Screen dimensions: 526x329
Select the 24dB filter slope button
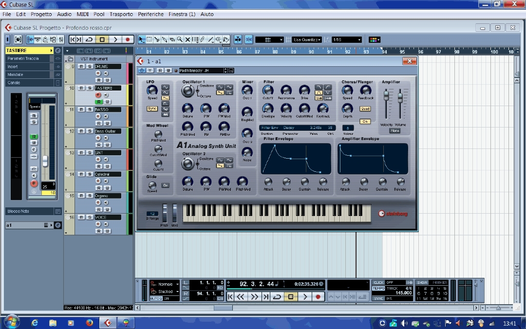327,98
